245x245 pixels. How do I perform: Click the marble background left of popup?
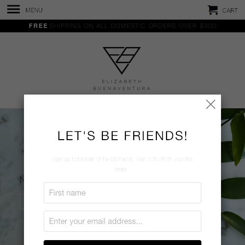point(12,147)
